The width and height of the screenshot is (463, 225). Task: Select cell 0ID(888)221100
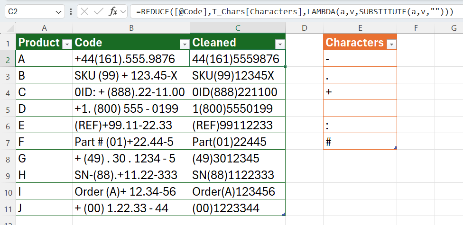[x=238, y=92]
